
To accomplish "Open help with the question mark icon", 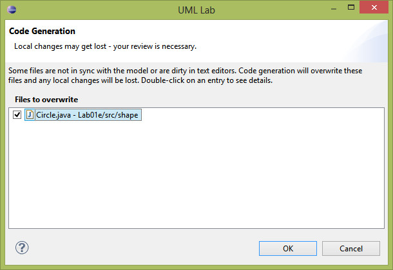I will coord(22,248).
